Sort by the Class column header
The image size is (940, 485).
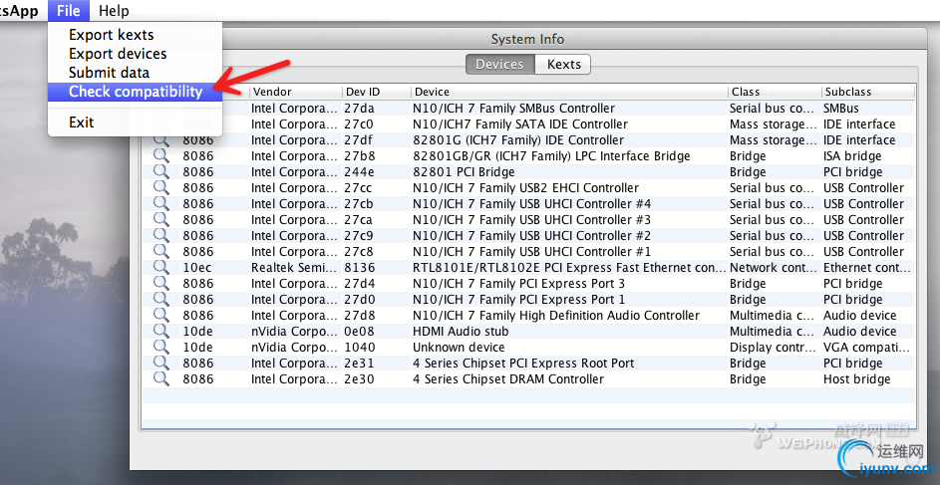(774, 93)
